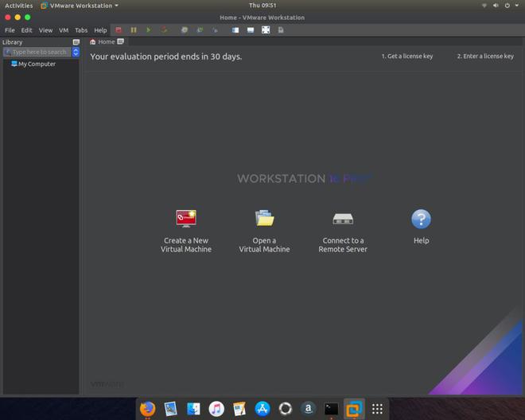Click the 'Connect to a Remote Server' label
Viewport: 525px width, 420px height.
[x=343, y=245]
